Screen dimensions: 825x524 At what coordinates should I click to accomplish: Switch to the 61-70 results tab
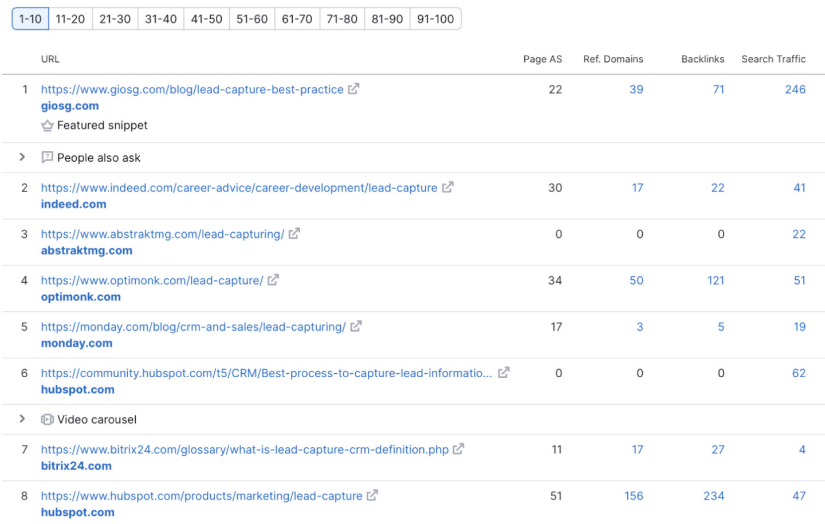coord(297,19)
